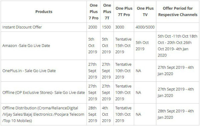Viewport: 200px width, 126px height.
Task: Select the Amazon -Sale Go Live Date label
Action: tap(26, 46)
